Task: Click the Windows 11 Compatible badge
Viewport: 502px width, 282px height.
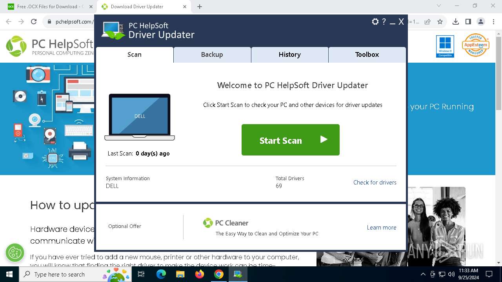Action: click(445, 46)
